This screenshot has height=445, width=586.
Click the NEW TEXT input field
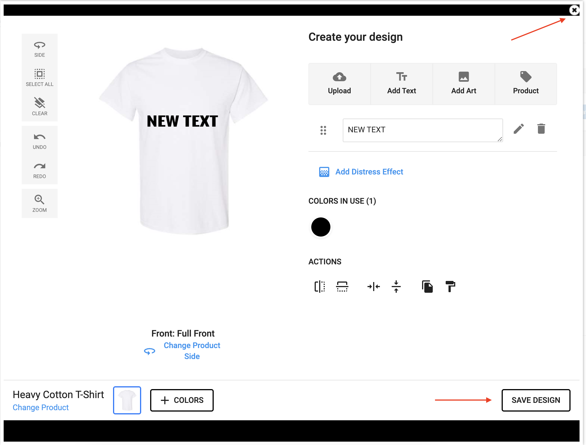tap(422, 130)
